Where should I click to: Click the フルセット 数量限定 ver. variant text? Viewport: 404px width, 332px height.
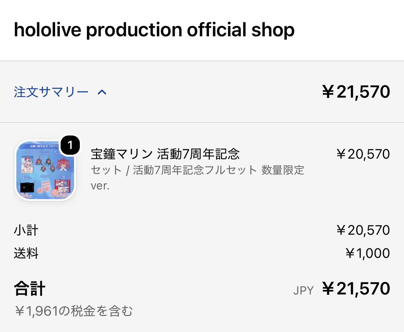[197, 178]
